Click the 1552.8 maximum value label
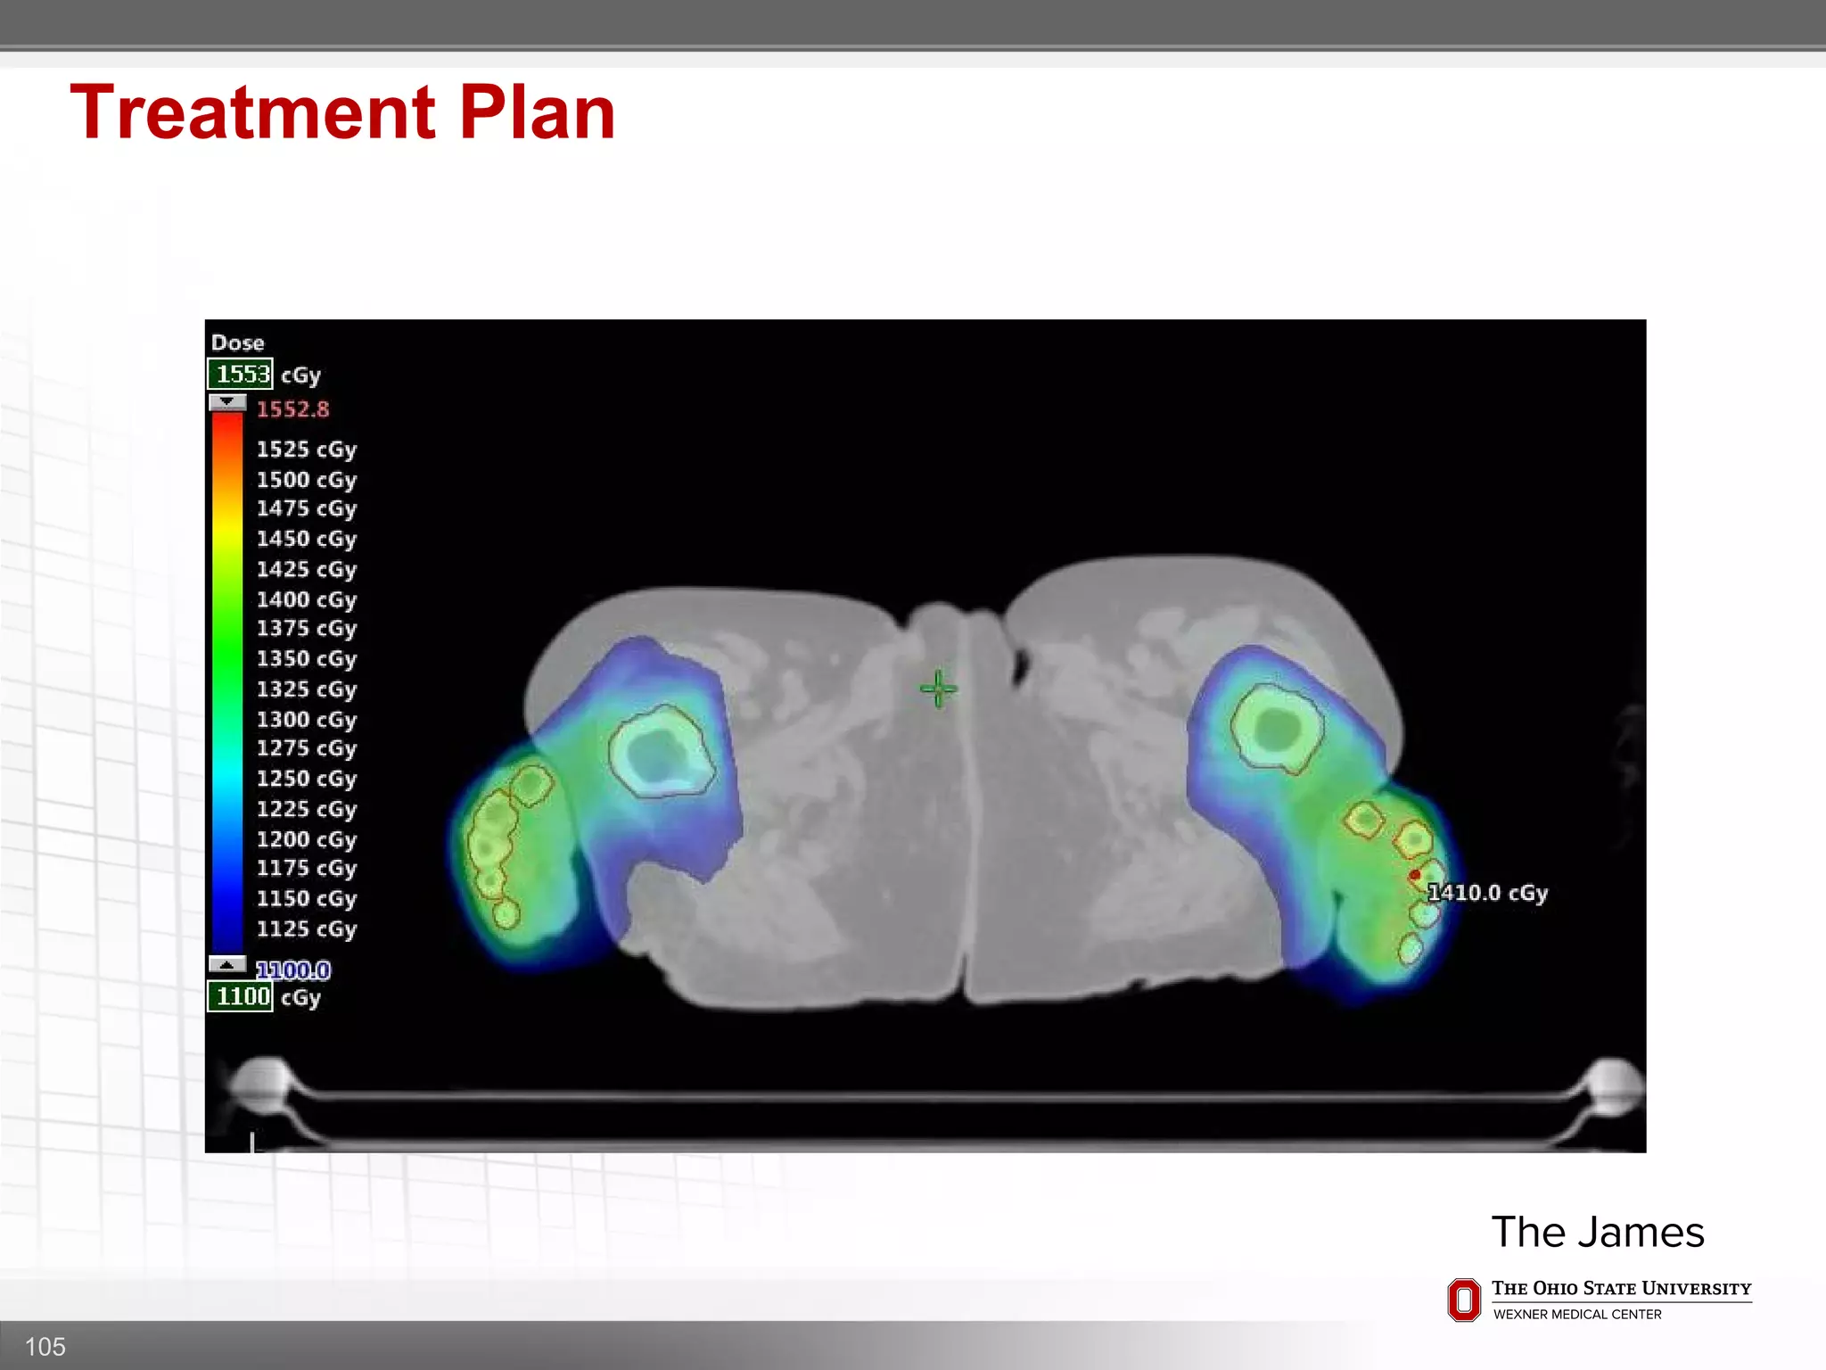 click(x=292, y=409)
